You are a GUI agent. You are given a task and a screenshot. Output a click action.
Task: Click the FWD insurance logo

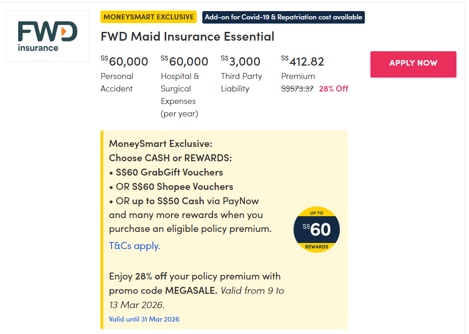coord(47,36)
